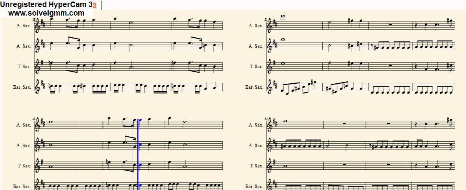Click the treble clef of the T. Sax. staff at measure 31
Screen dimensions: 466x190
(x=270, y=66)
